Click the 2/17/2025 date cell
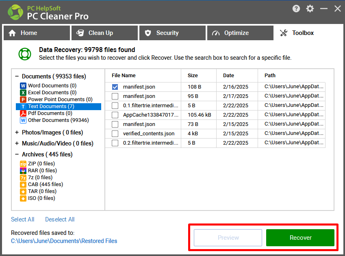Screen dimensions: 345x256 click(236, 96)
